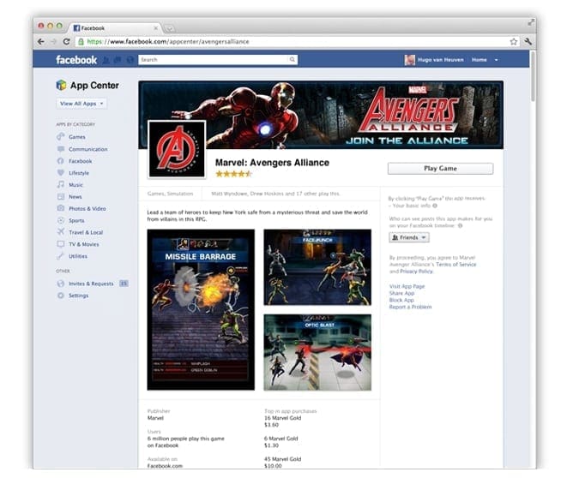Open the friend requests icon in header
The image size is (573, 478).
(x=106, y=60)
